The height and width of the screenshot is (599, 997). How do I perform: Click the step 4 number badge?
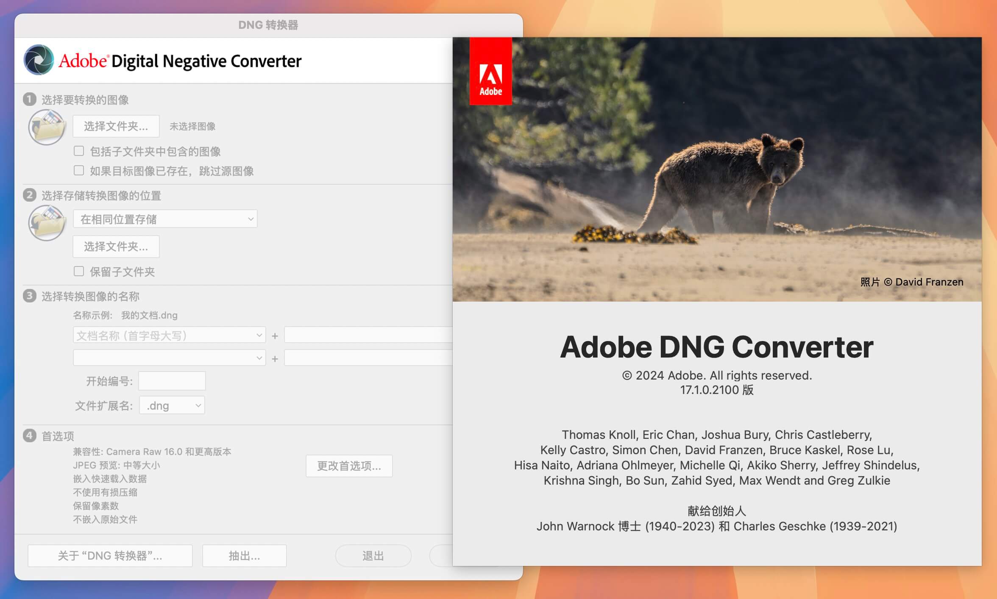tap(29, 435)
